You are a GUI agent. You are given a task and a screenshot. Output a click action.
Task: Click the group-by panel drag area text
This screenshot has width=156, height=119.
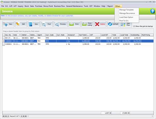[x=21, y=31]
